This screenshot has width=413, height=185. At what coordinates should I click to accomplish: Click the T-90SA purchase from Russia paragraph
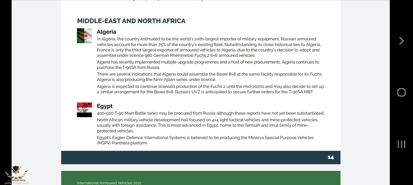pos(208,65)
